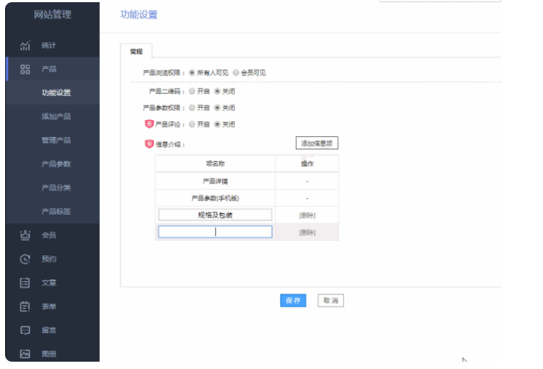This screenshot has height=369, width=543.
Task: Open the 统计 menu label
Action: click(x=49, y=45)
